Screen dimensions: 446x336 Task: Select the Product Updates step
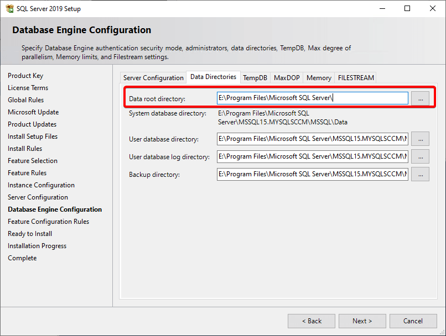32,124
